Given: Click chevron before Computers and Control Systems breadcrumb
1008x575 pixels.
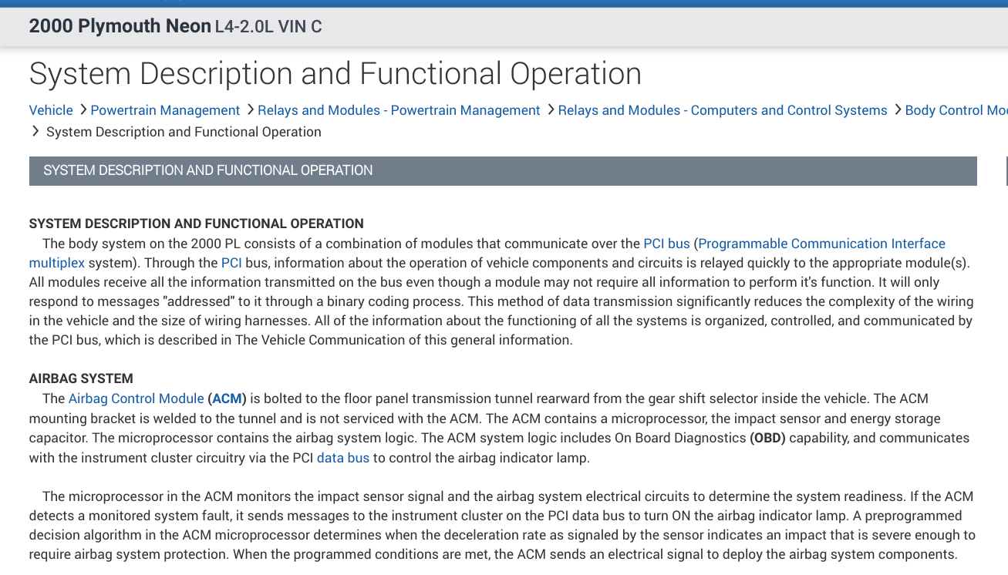Looking at the screenshot, I should [x=551, y=110].
